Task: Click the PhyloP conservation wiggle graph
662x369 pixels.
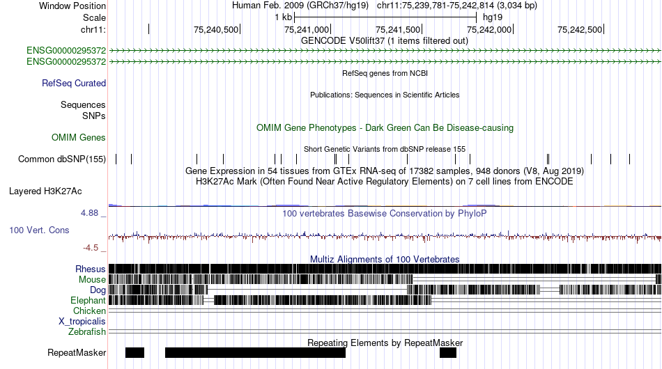Action: [x=385, y=237]
